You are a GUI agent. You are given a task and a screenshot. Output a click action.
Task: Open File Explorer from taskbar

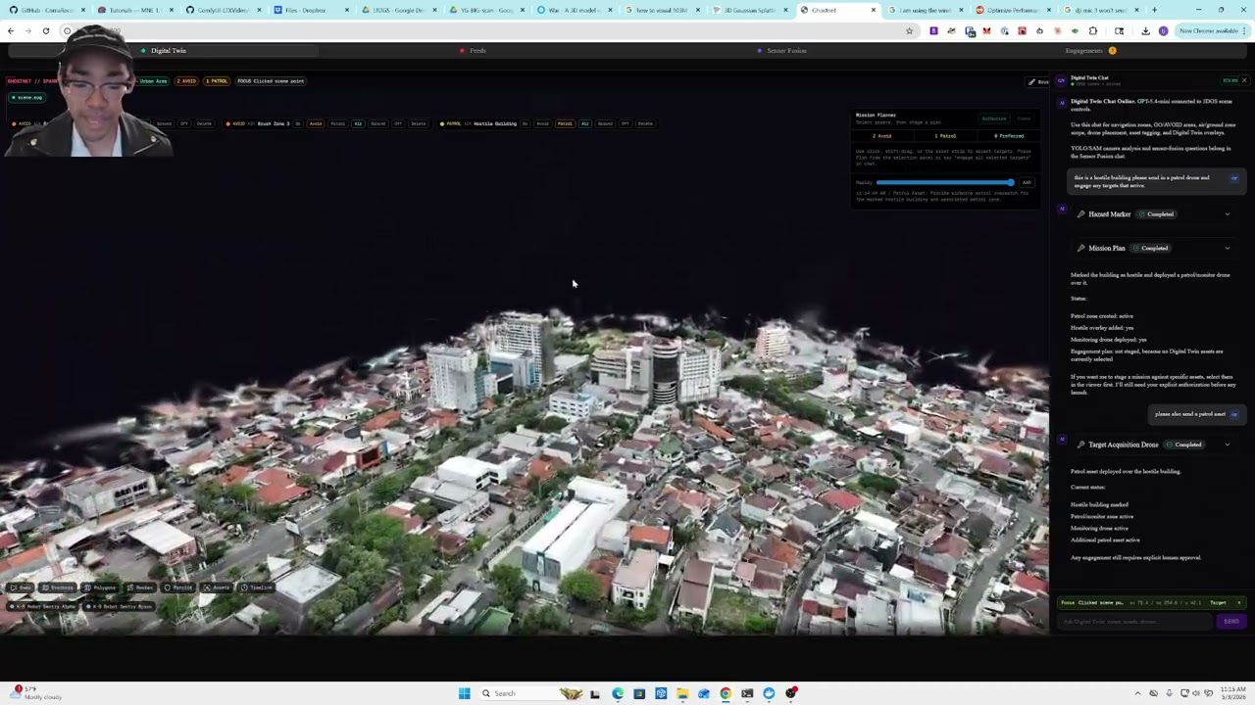pyautogui.click(x=682, y=693)
